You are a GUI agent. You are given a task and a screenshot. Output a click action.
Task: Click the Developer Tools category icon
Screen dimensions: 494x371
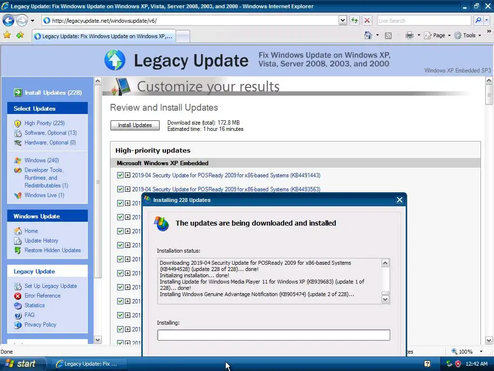(18, 171)
